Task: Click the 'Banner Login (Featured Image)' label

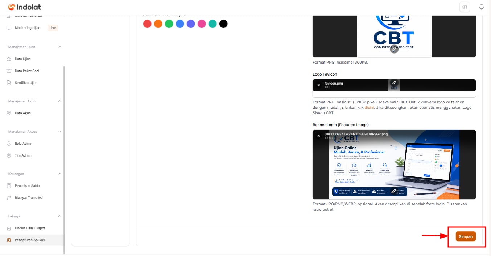Action: [x=341, y=125]
